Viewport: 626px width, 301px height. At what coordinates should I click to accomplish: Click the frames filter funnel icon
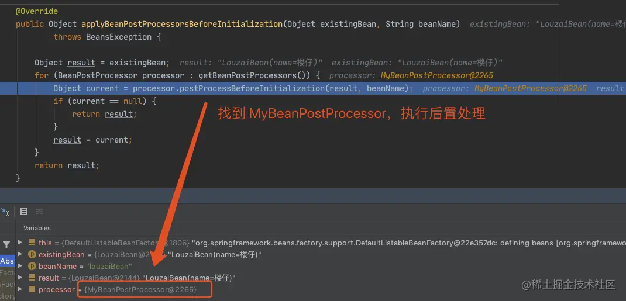[6, 245]
